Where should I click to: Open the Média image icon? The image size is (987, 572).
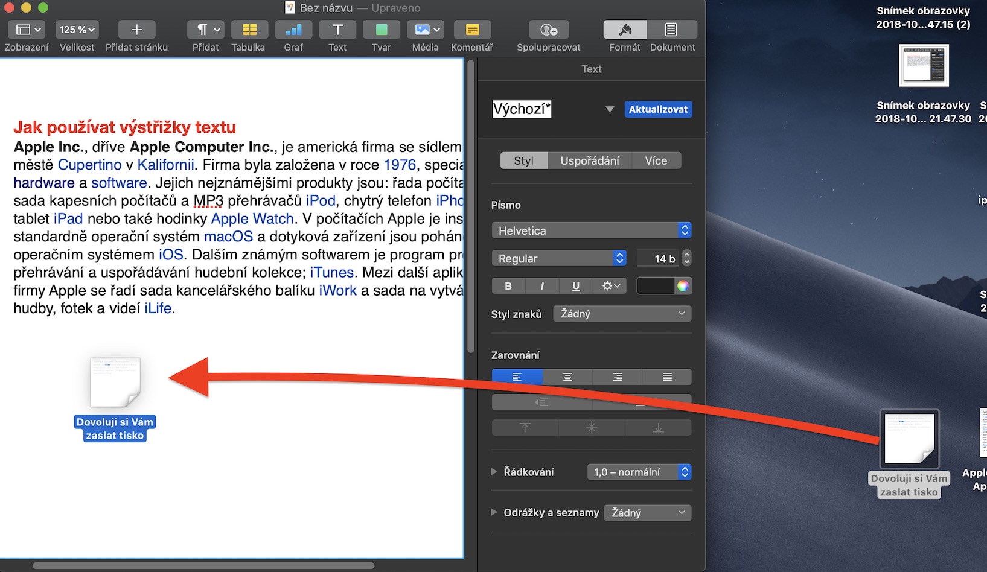[x=425, y=30]
